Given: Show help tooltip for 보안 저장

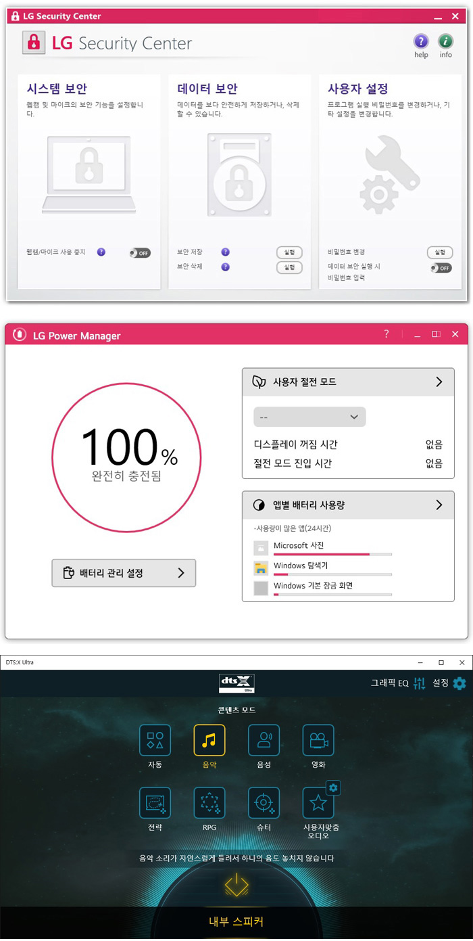Looking at the screenshot, I should [x=225, y=252].
